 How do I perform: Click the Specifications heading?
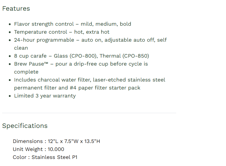25,126
